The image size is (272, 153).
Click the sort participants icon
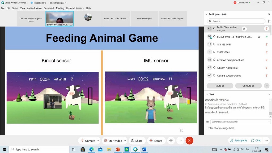(269, 21)
